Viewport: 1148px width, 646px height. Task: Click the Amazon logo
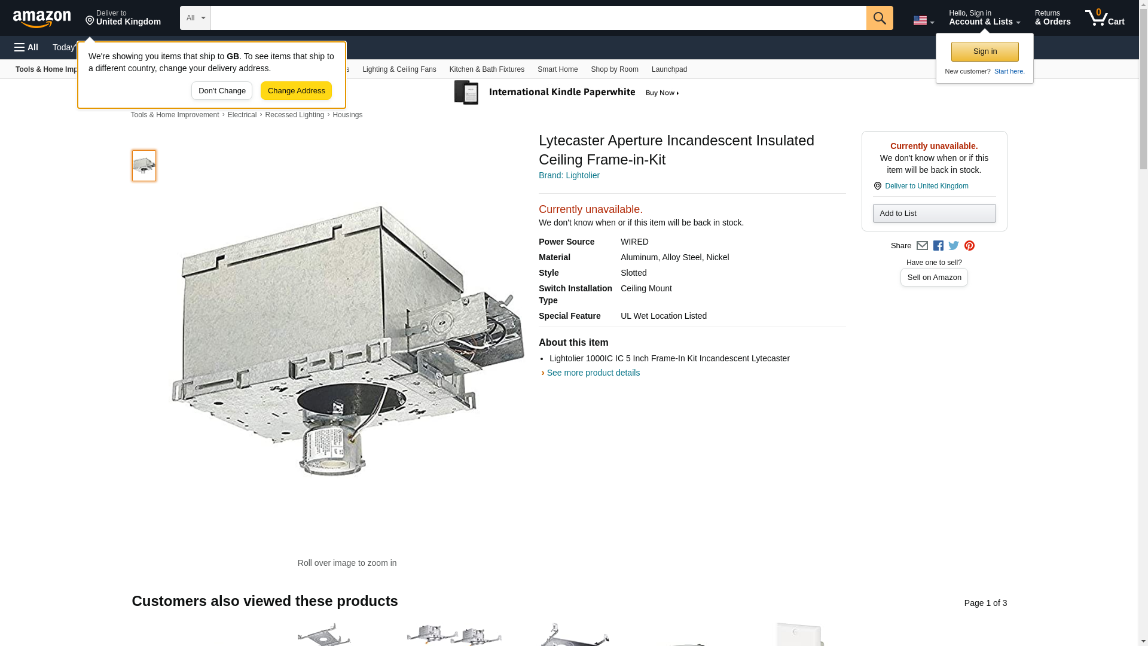point(42,19)
